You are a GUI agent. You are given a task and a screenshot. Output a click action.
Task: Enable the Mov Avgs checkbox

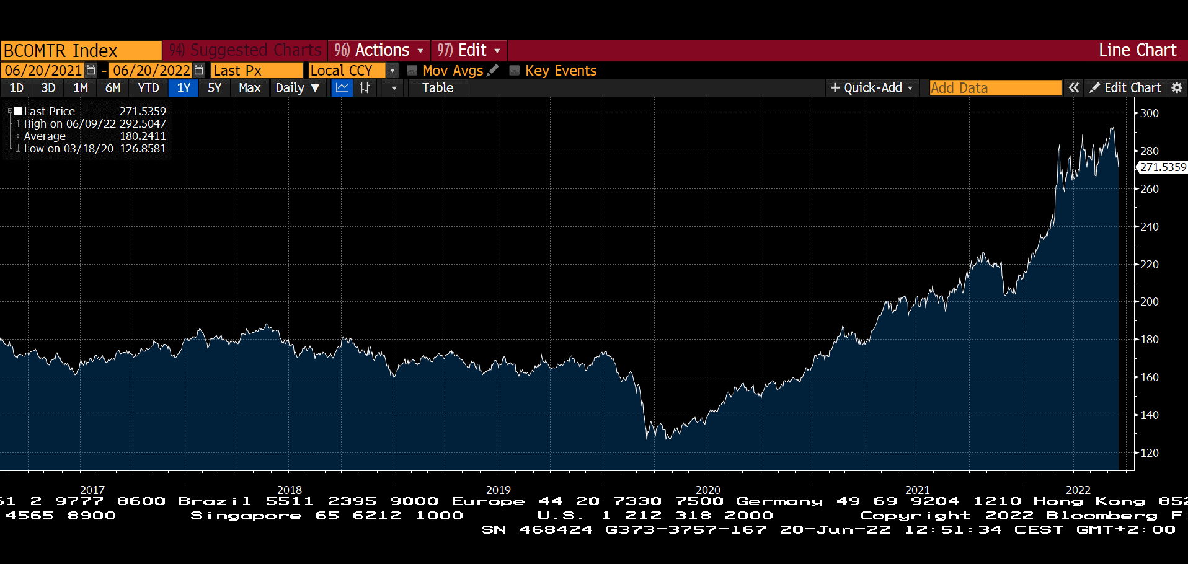412,71
